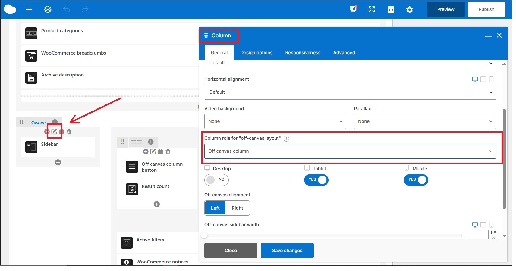Click the Custom row link

(38, 123)
